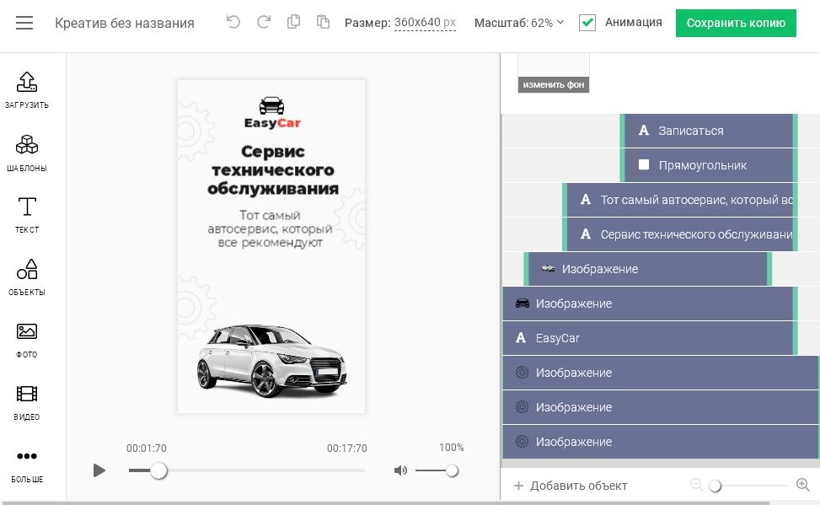
Task: Click the redo arrow icon
Action: [263, 23]
